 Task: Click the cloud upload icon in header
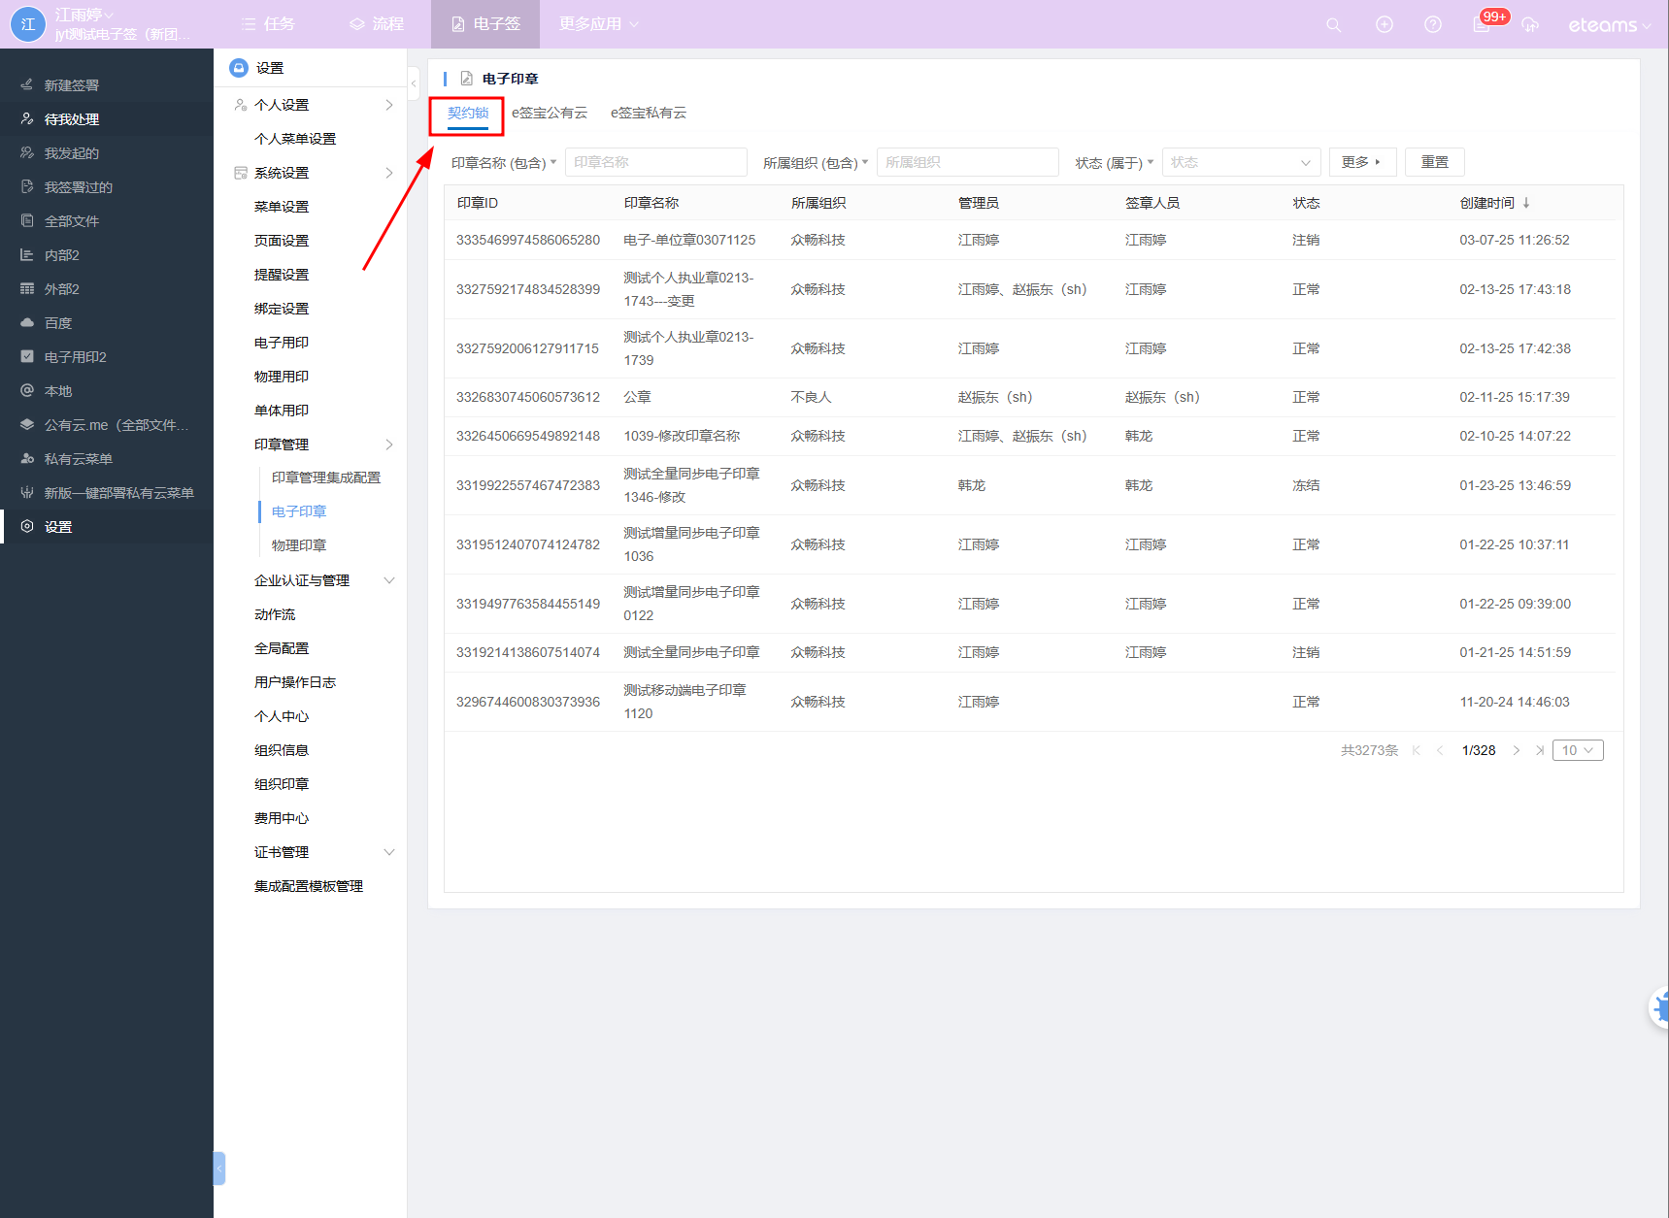click(x=1530, y=25)
